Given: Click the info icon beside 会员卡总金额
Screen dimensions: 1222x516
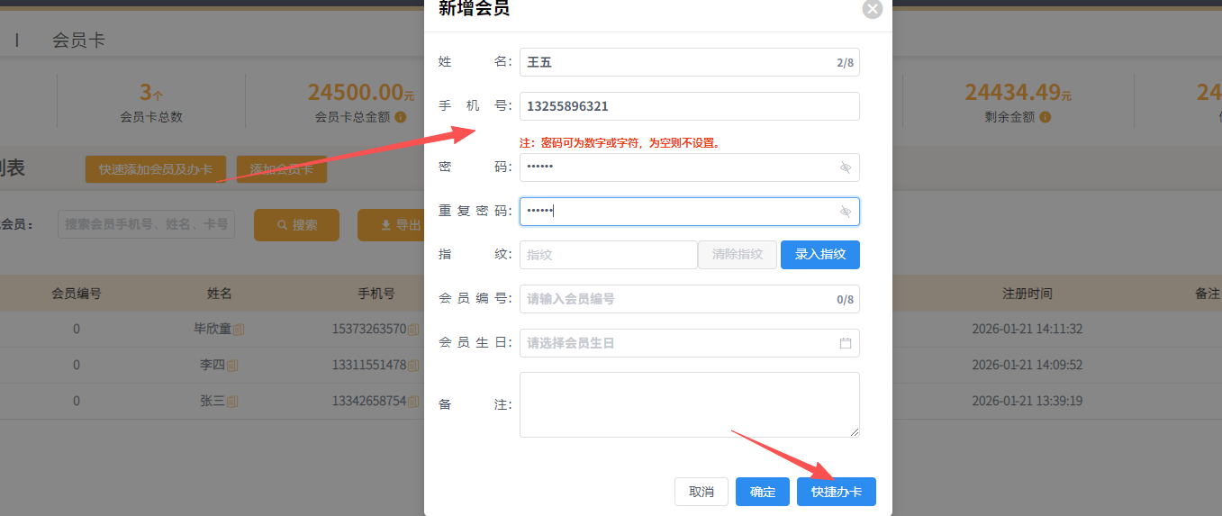Looking at the screenshot, I should coord(401,117).
